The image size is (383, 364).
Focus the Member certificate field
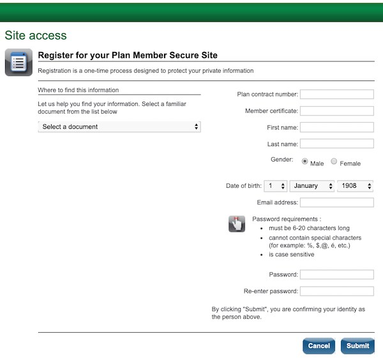(x=337, y=111)
